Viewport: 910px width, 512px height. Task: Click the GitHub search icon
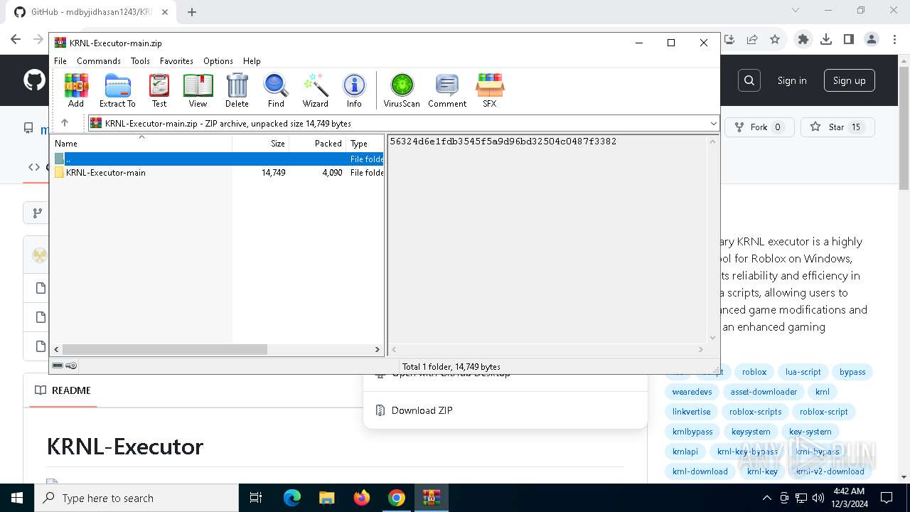tap(749, 80)
